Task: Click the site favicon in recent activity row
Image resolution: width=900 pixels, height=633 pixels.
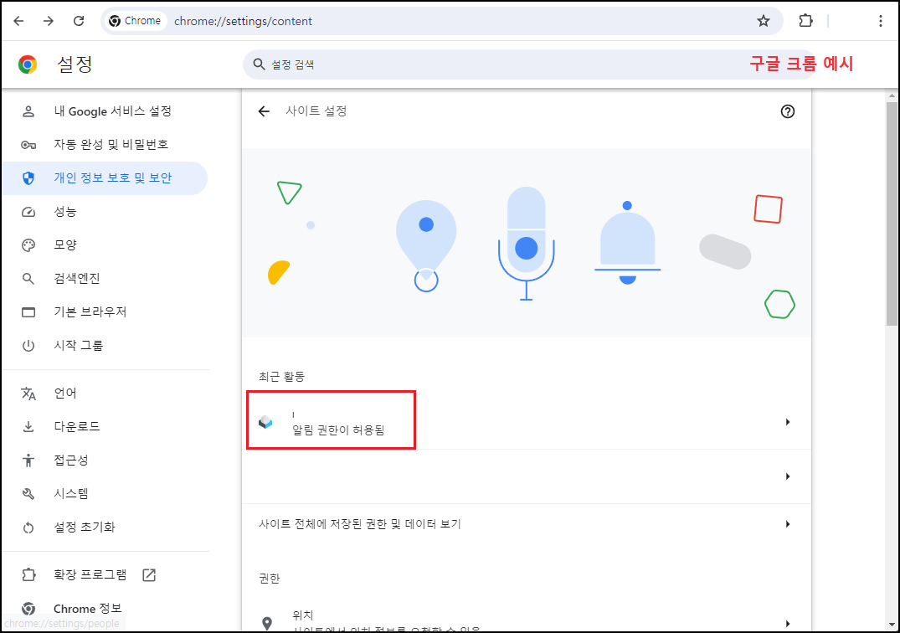Action: pos(265,422)
